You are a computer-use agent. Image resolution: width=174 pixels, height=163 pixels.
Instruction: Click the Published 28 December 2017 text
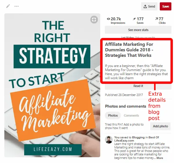pos(124,95)
